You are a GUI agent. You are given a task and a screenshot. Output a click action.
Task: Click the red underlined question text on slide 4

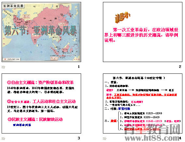142,96
